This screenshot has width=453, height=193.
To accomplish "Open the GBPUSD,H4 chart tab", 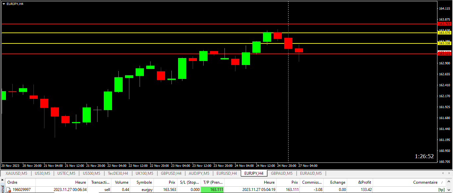I will tap(171, 173).
